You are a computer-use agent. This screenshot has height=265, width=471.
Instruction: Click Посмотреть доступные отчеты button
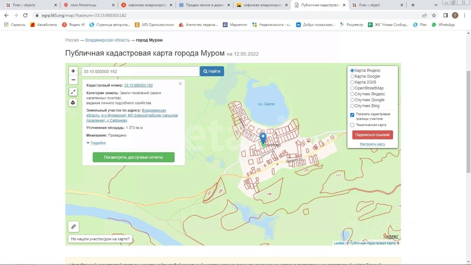(x=134, y=157)
